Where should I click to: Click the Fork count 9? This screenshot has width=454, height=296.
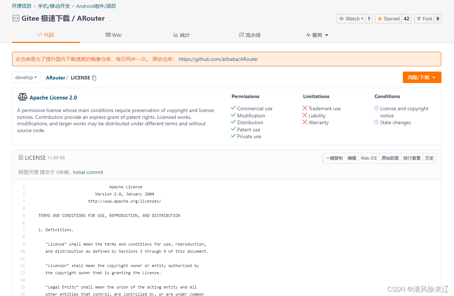438,19
